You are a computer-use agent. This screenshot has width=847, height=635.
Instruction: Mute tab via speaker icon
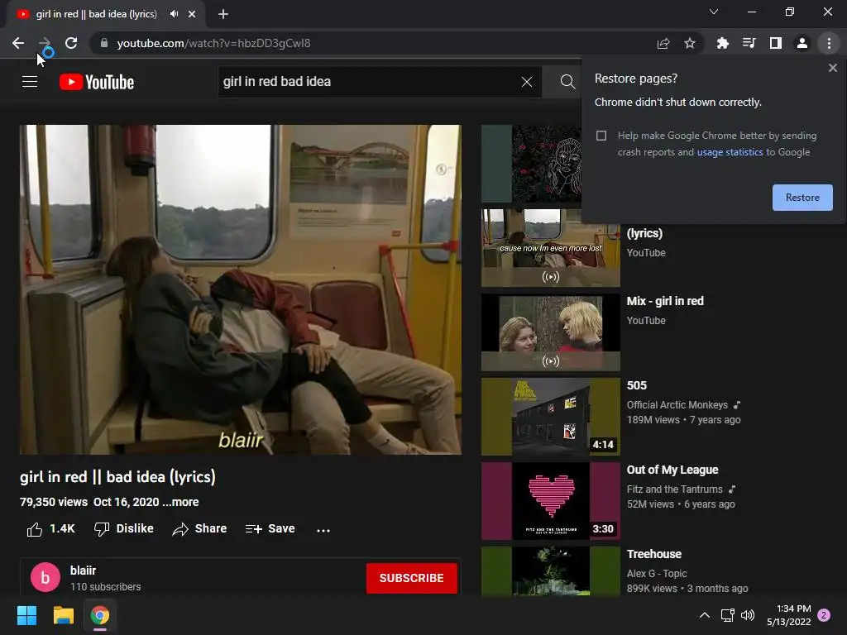(174, 14)
